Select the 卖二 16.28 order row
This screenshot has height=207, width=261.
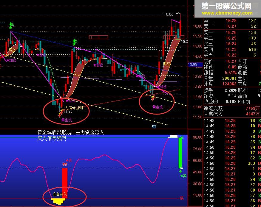[232, 21]
